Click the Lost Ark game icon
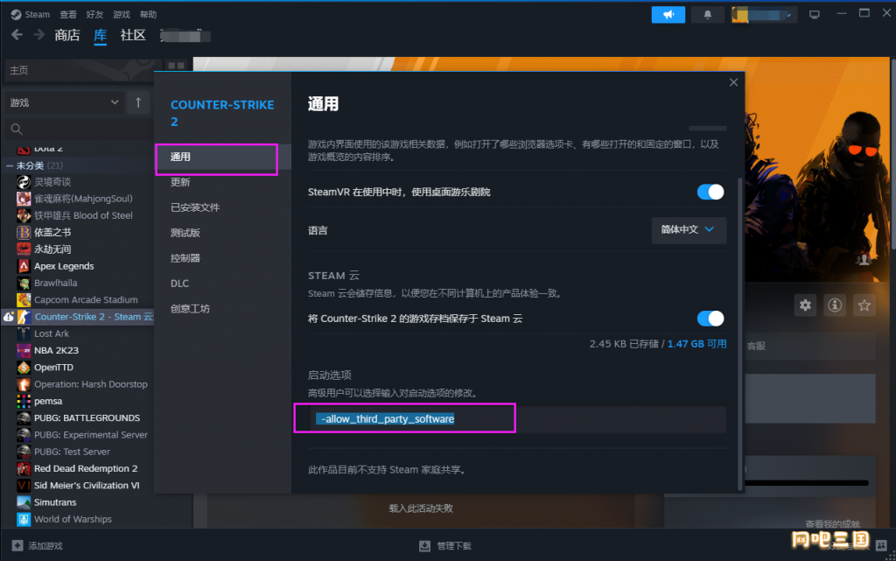The height and width of the screenshot is (561, 896). 24,333
